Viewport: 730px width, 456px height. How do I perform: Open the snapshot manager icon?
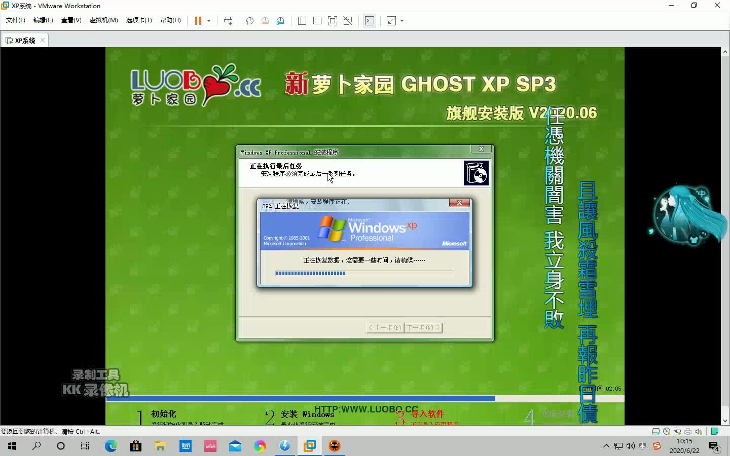tap(280, 21)
